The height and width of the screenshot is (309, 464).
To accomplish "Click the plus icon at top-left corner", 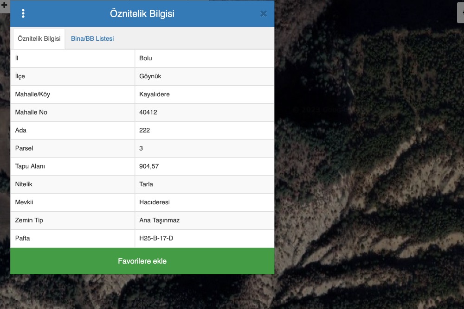I will coord(4,6).
